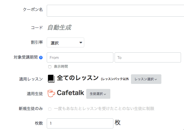Focus the To date input field

point(148,57)
